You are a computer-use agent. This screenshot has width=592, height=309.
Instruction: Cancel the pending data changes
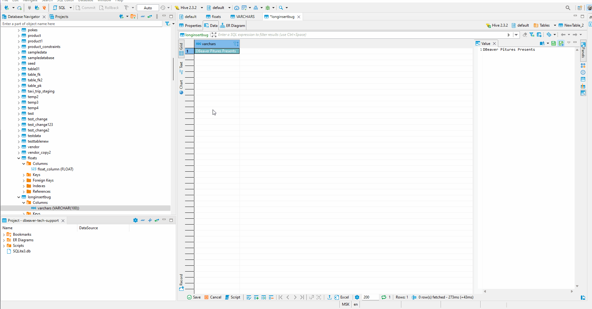[213, 297]
